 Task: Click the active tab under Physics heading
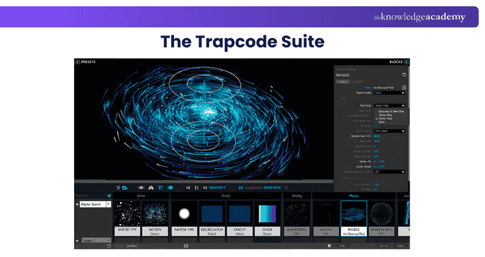343,82
